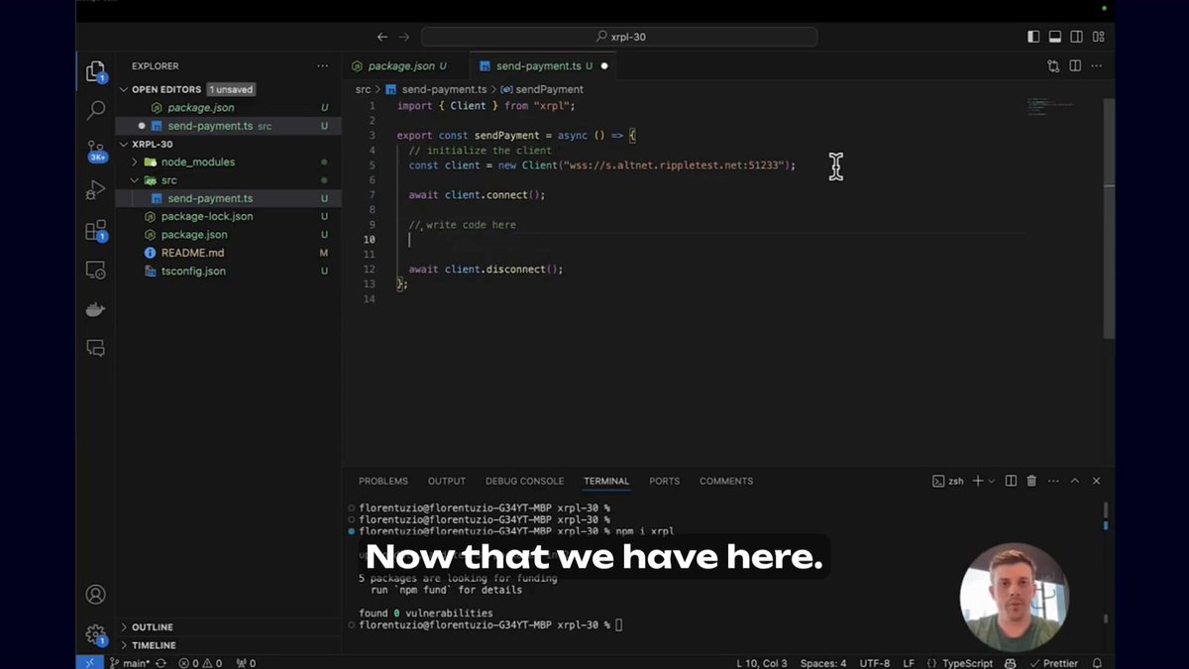Open changes compare icon in editor toolbar
This screenshot has height=669, width=1189.
(x=1053, y=66)
